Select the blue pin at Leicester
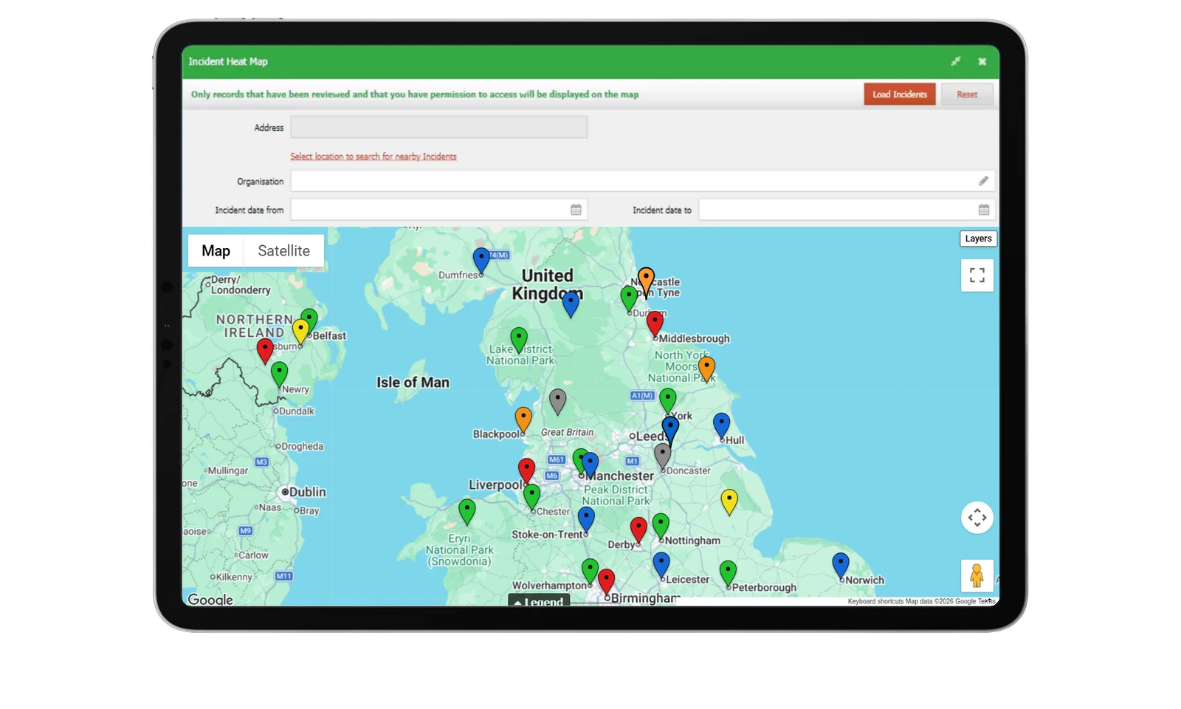The width and height of the screenshot is (1181, 709). 661,566
